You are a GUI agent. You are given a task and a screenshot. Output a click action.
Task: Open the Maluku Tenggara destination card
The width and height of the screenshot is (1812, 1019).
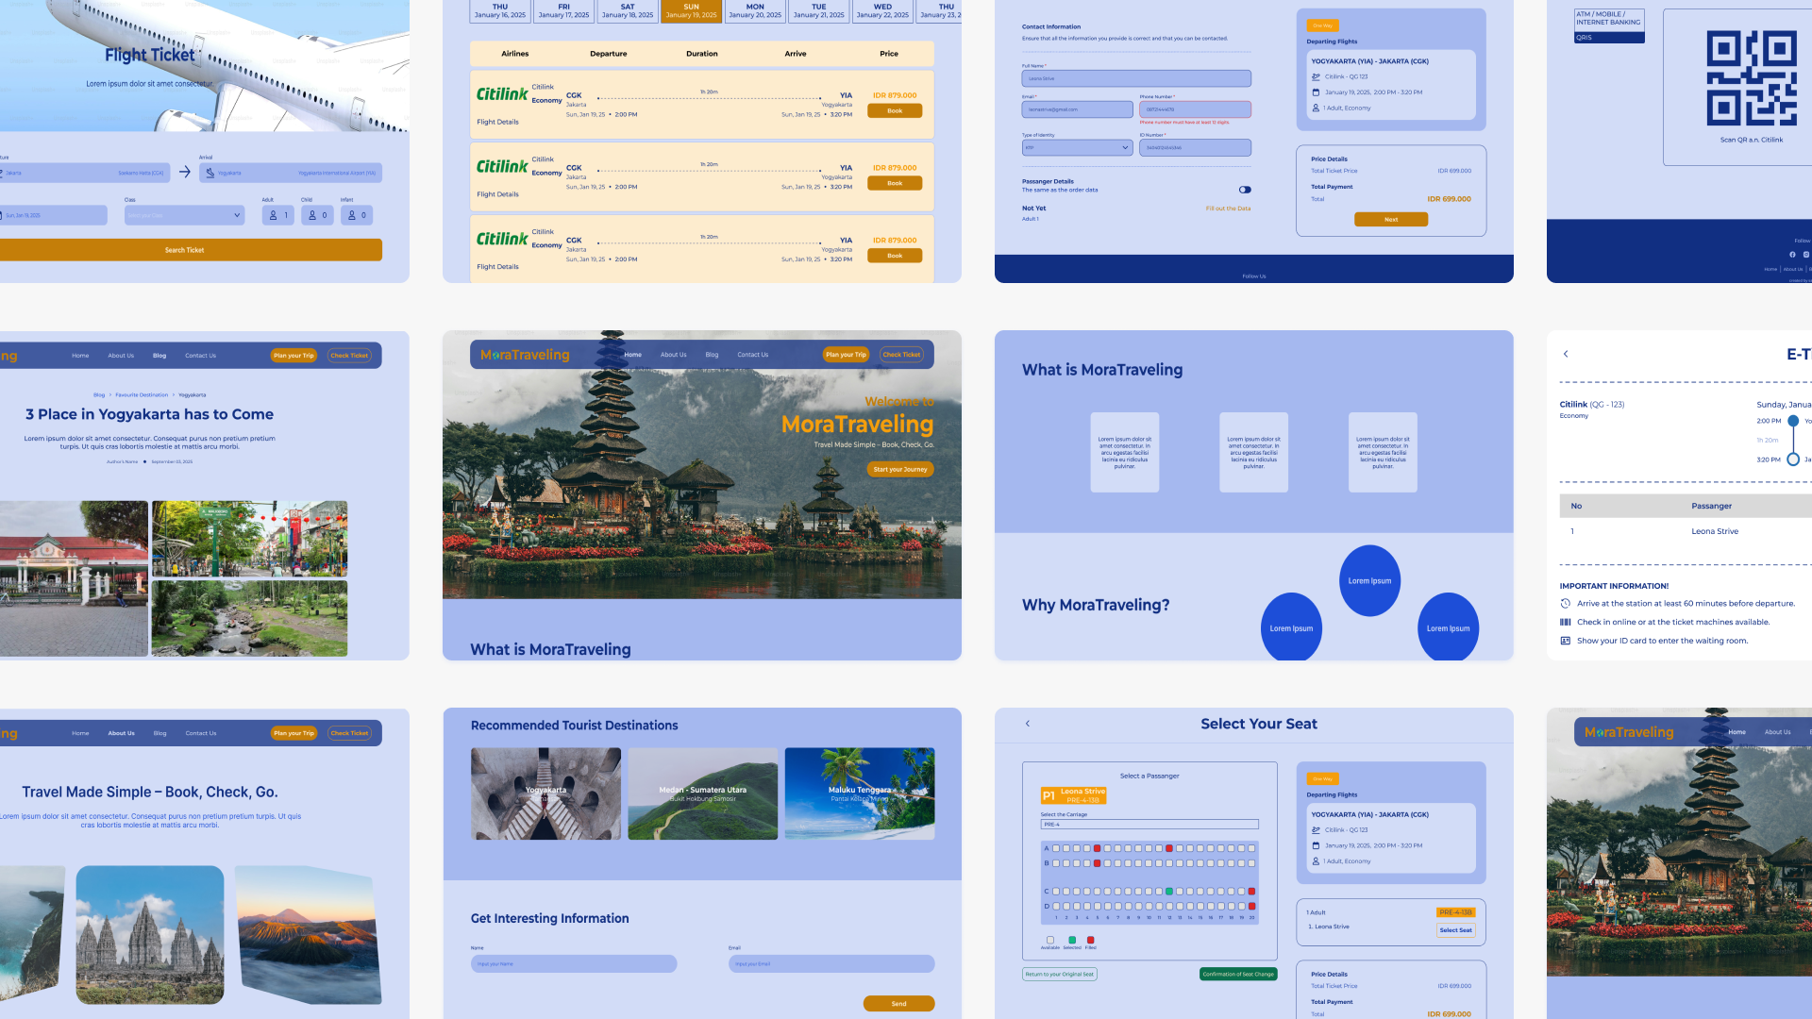point(860,793)
